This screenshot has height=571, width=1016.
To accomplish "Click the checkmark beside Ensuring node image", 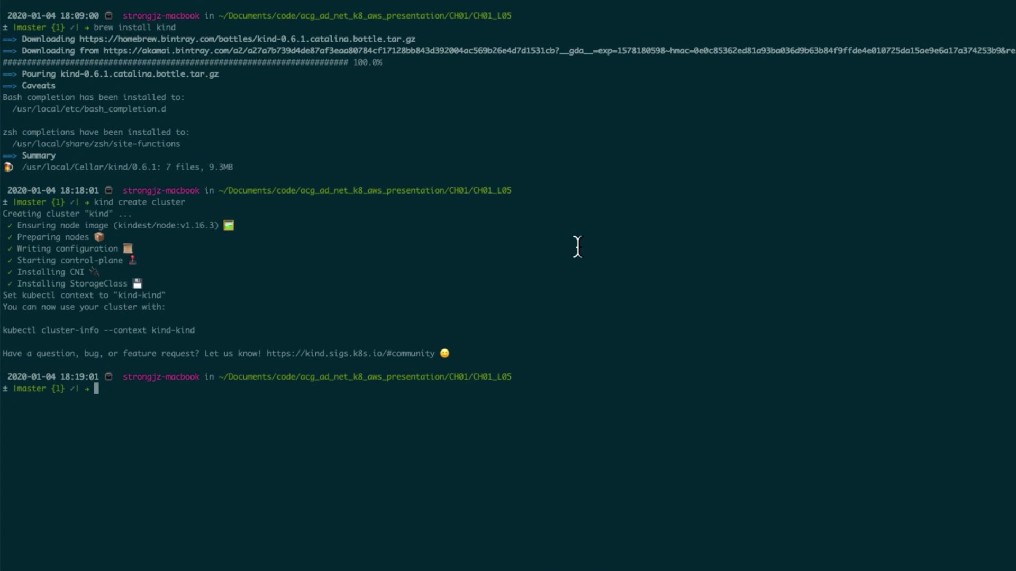I will click(10, 225).
